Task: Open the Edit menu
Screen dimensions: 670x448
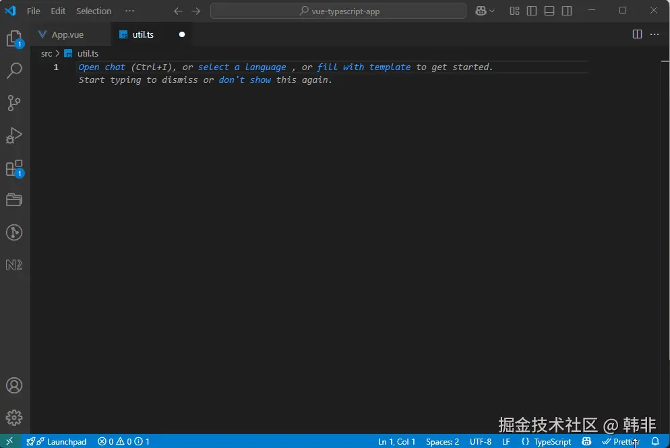Action: 57,11
